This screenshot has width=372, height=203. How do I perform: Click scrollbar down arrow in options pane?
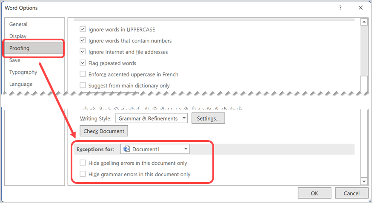364,182
